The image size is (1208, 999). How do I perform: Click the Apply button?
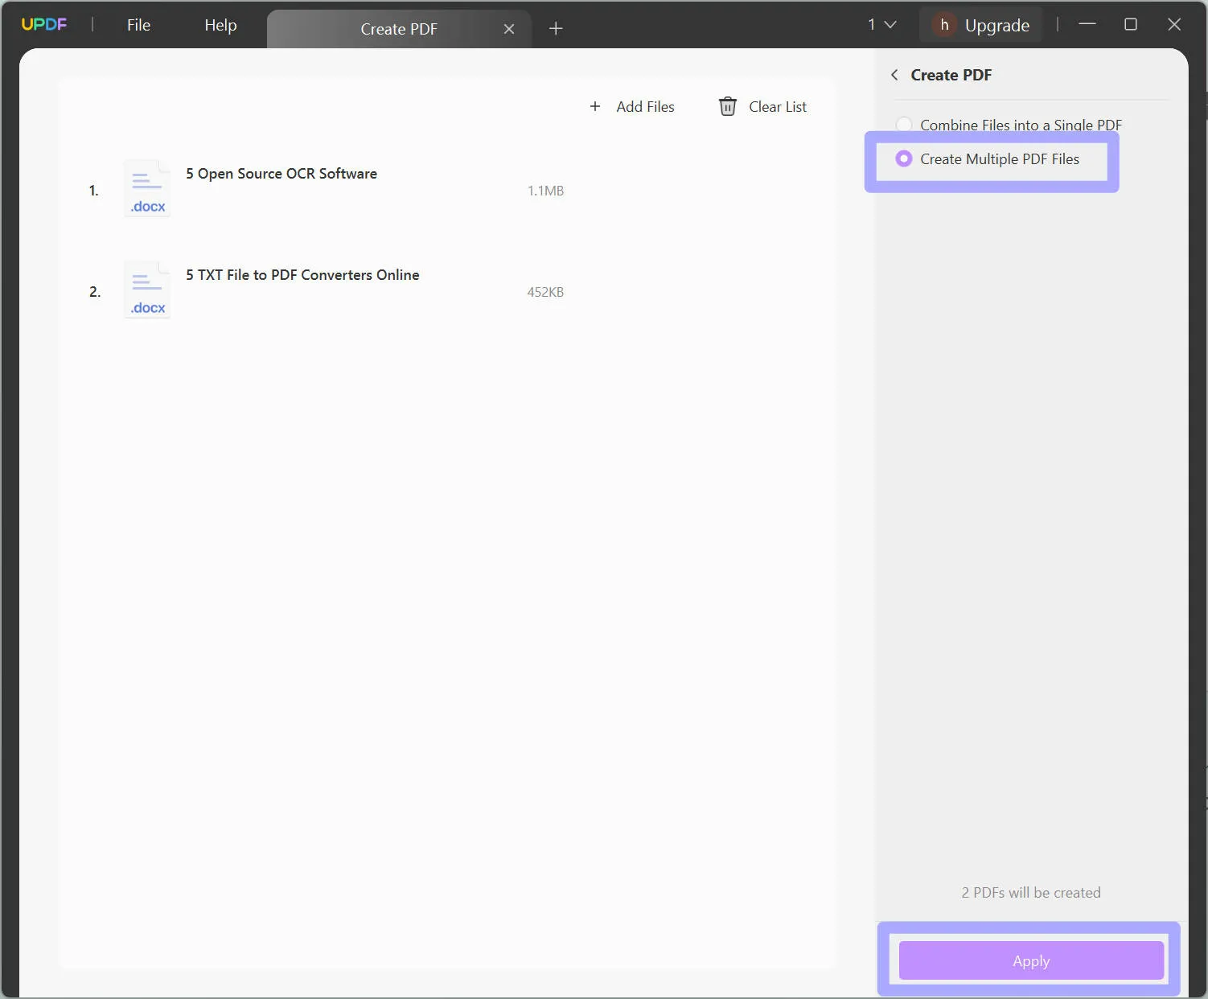click(x=1031, y=961)
